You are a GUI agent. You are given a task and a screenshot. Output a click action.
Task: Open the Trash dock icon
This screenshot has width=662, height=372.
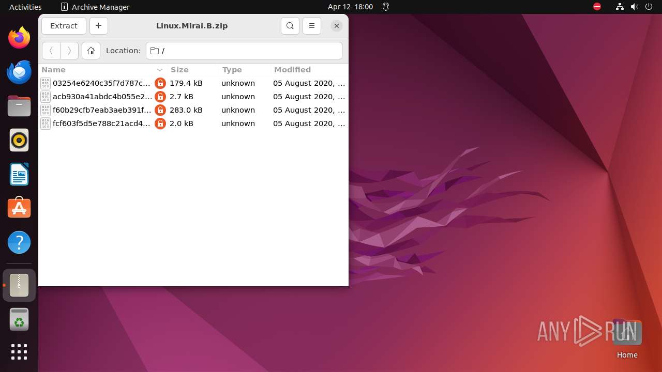(19, 319)
